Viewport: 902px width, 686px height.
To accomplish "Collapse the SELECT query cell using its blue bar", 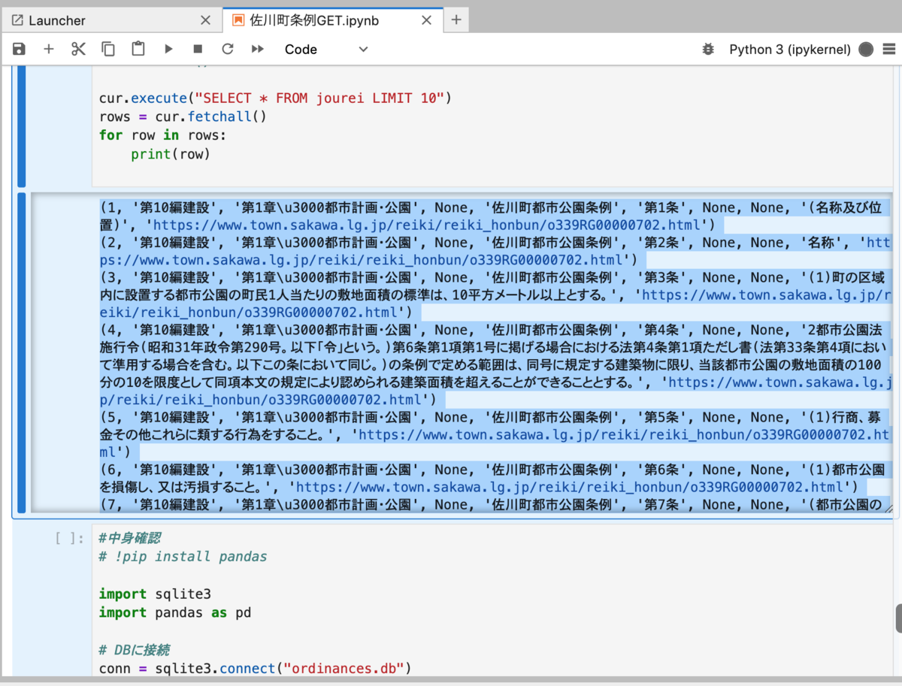I will click(22, 126).
